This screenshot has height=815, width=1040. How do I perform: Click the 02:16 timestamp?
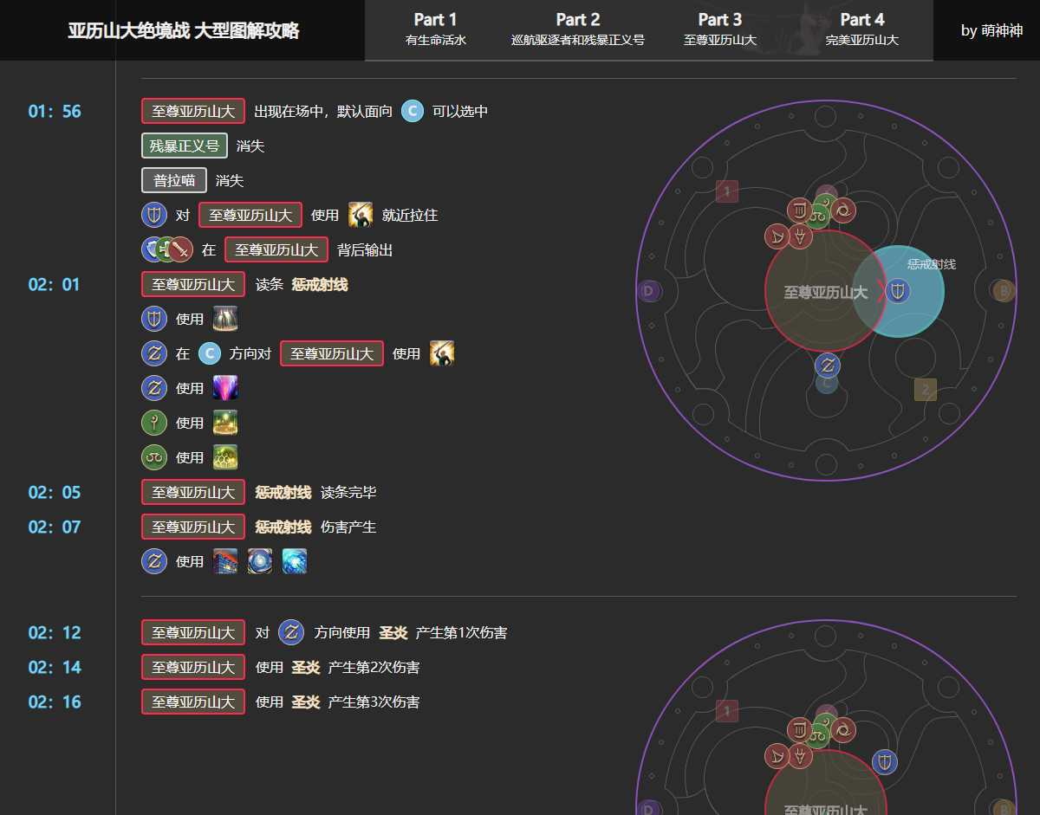(55, 702)
